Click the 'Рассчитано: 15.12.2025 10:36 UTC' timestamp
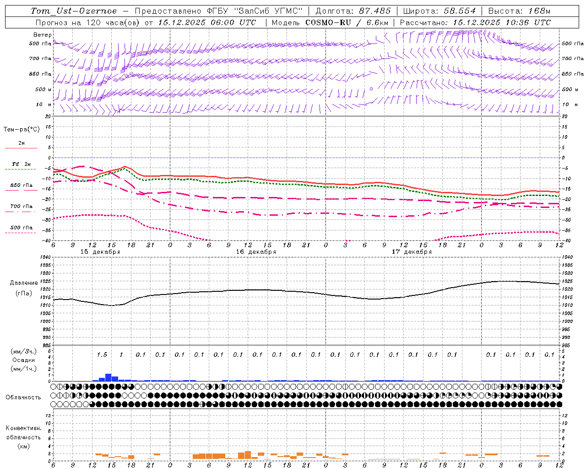The height and width of the screenshot is (469, 586). pos(475,22)
